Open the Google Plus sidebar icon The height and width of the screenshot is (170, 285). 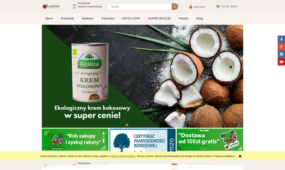tap(281, 47)
